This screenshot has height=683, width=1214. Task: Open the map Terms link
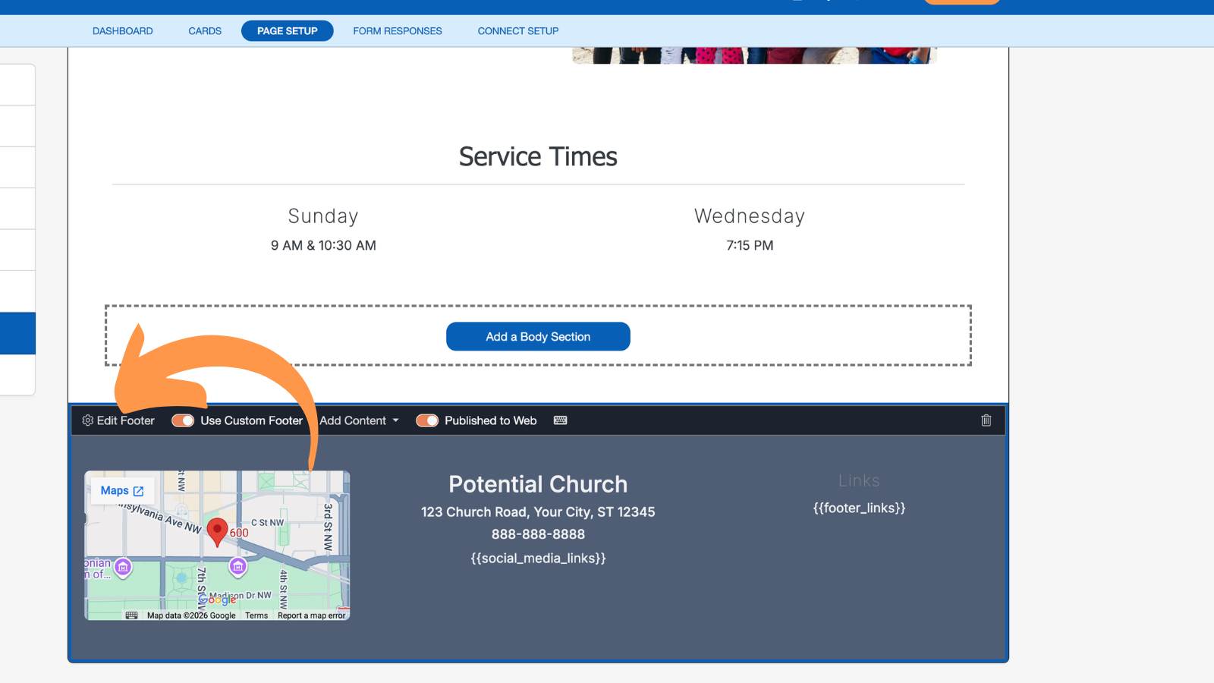coord(256,615)
